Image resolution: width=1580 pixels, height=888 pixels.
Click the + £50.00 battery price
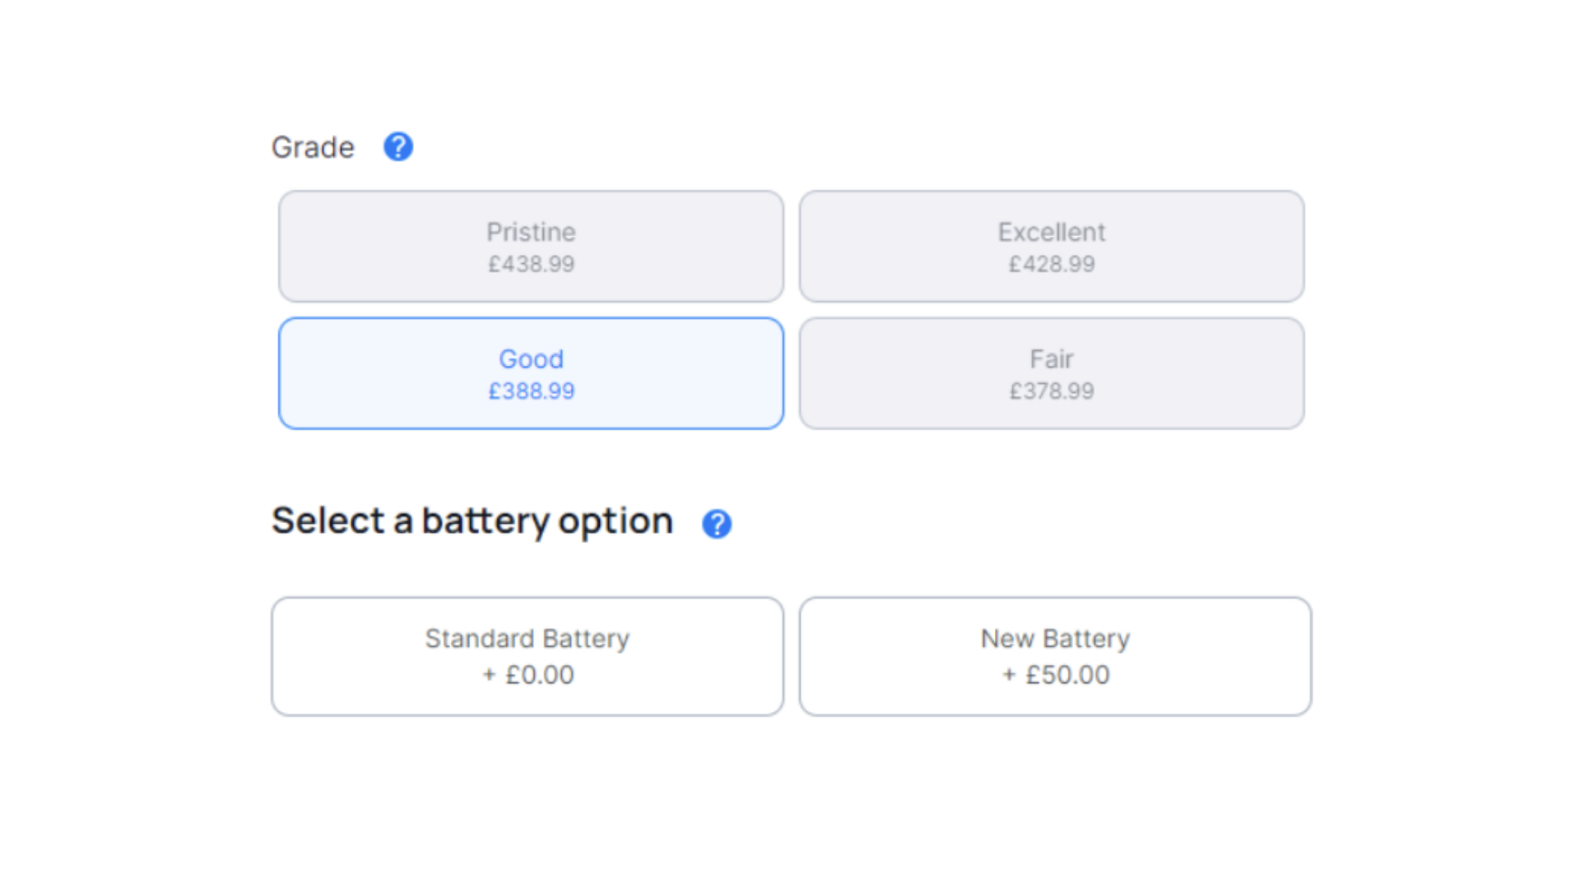(1056, 675)
